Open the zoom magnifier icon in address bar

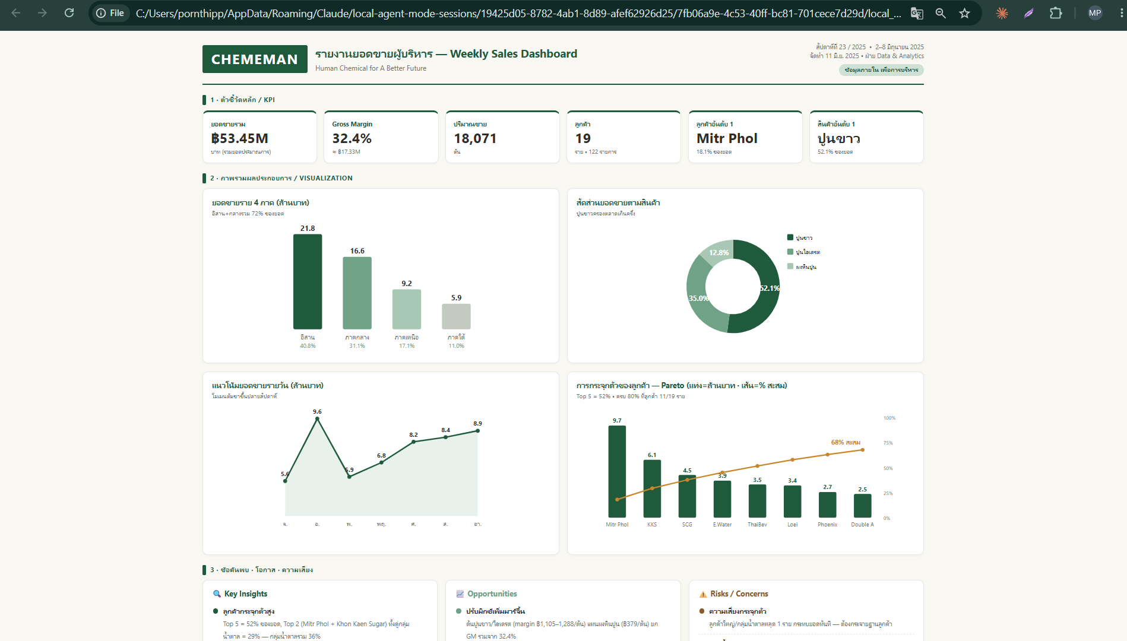(x=941, y=13)
